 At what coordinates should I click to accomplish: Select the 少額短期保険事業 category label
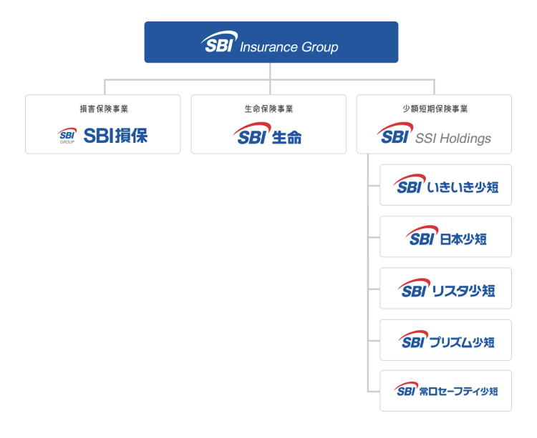(434, 109)
